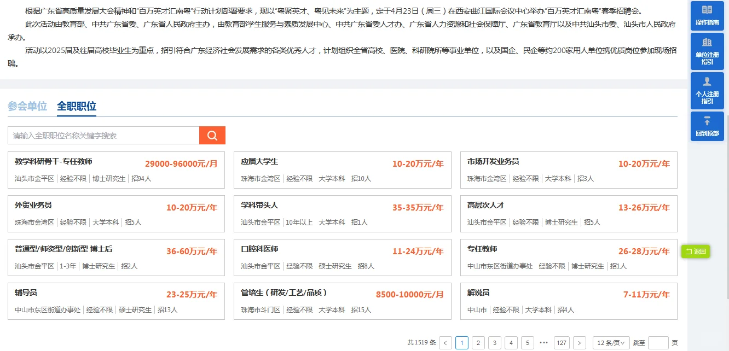Click the next-page arrow in pagination

click(578, 342)
